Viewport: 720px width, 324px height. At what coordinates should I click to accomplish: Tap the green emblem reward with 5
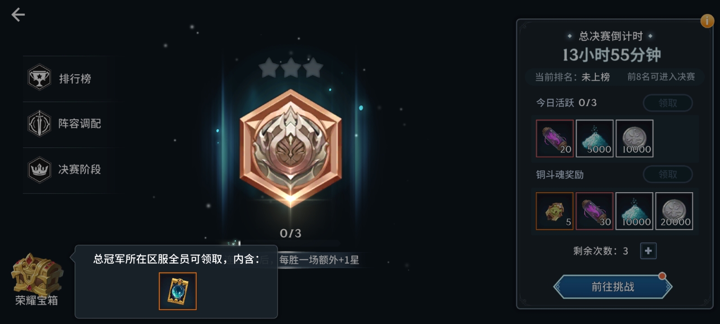click(555, 211)
